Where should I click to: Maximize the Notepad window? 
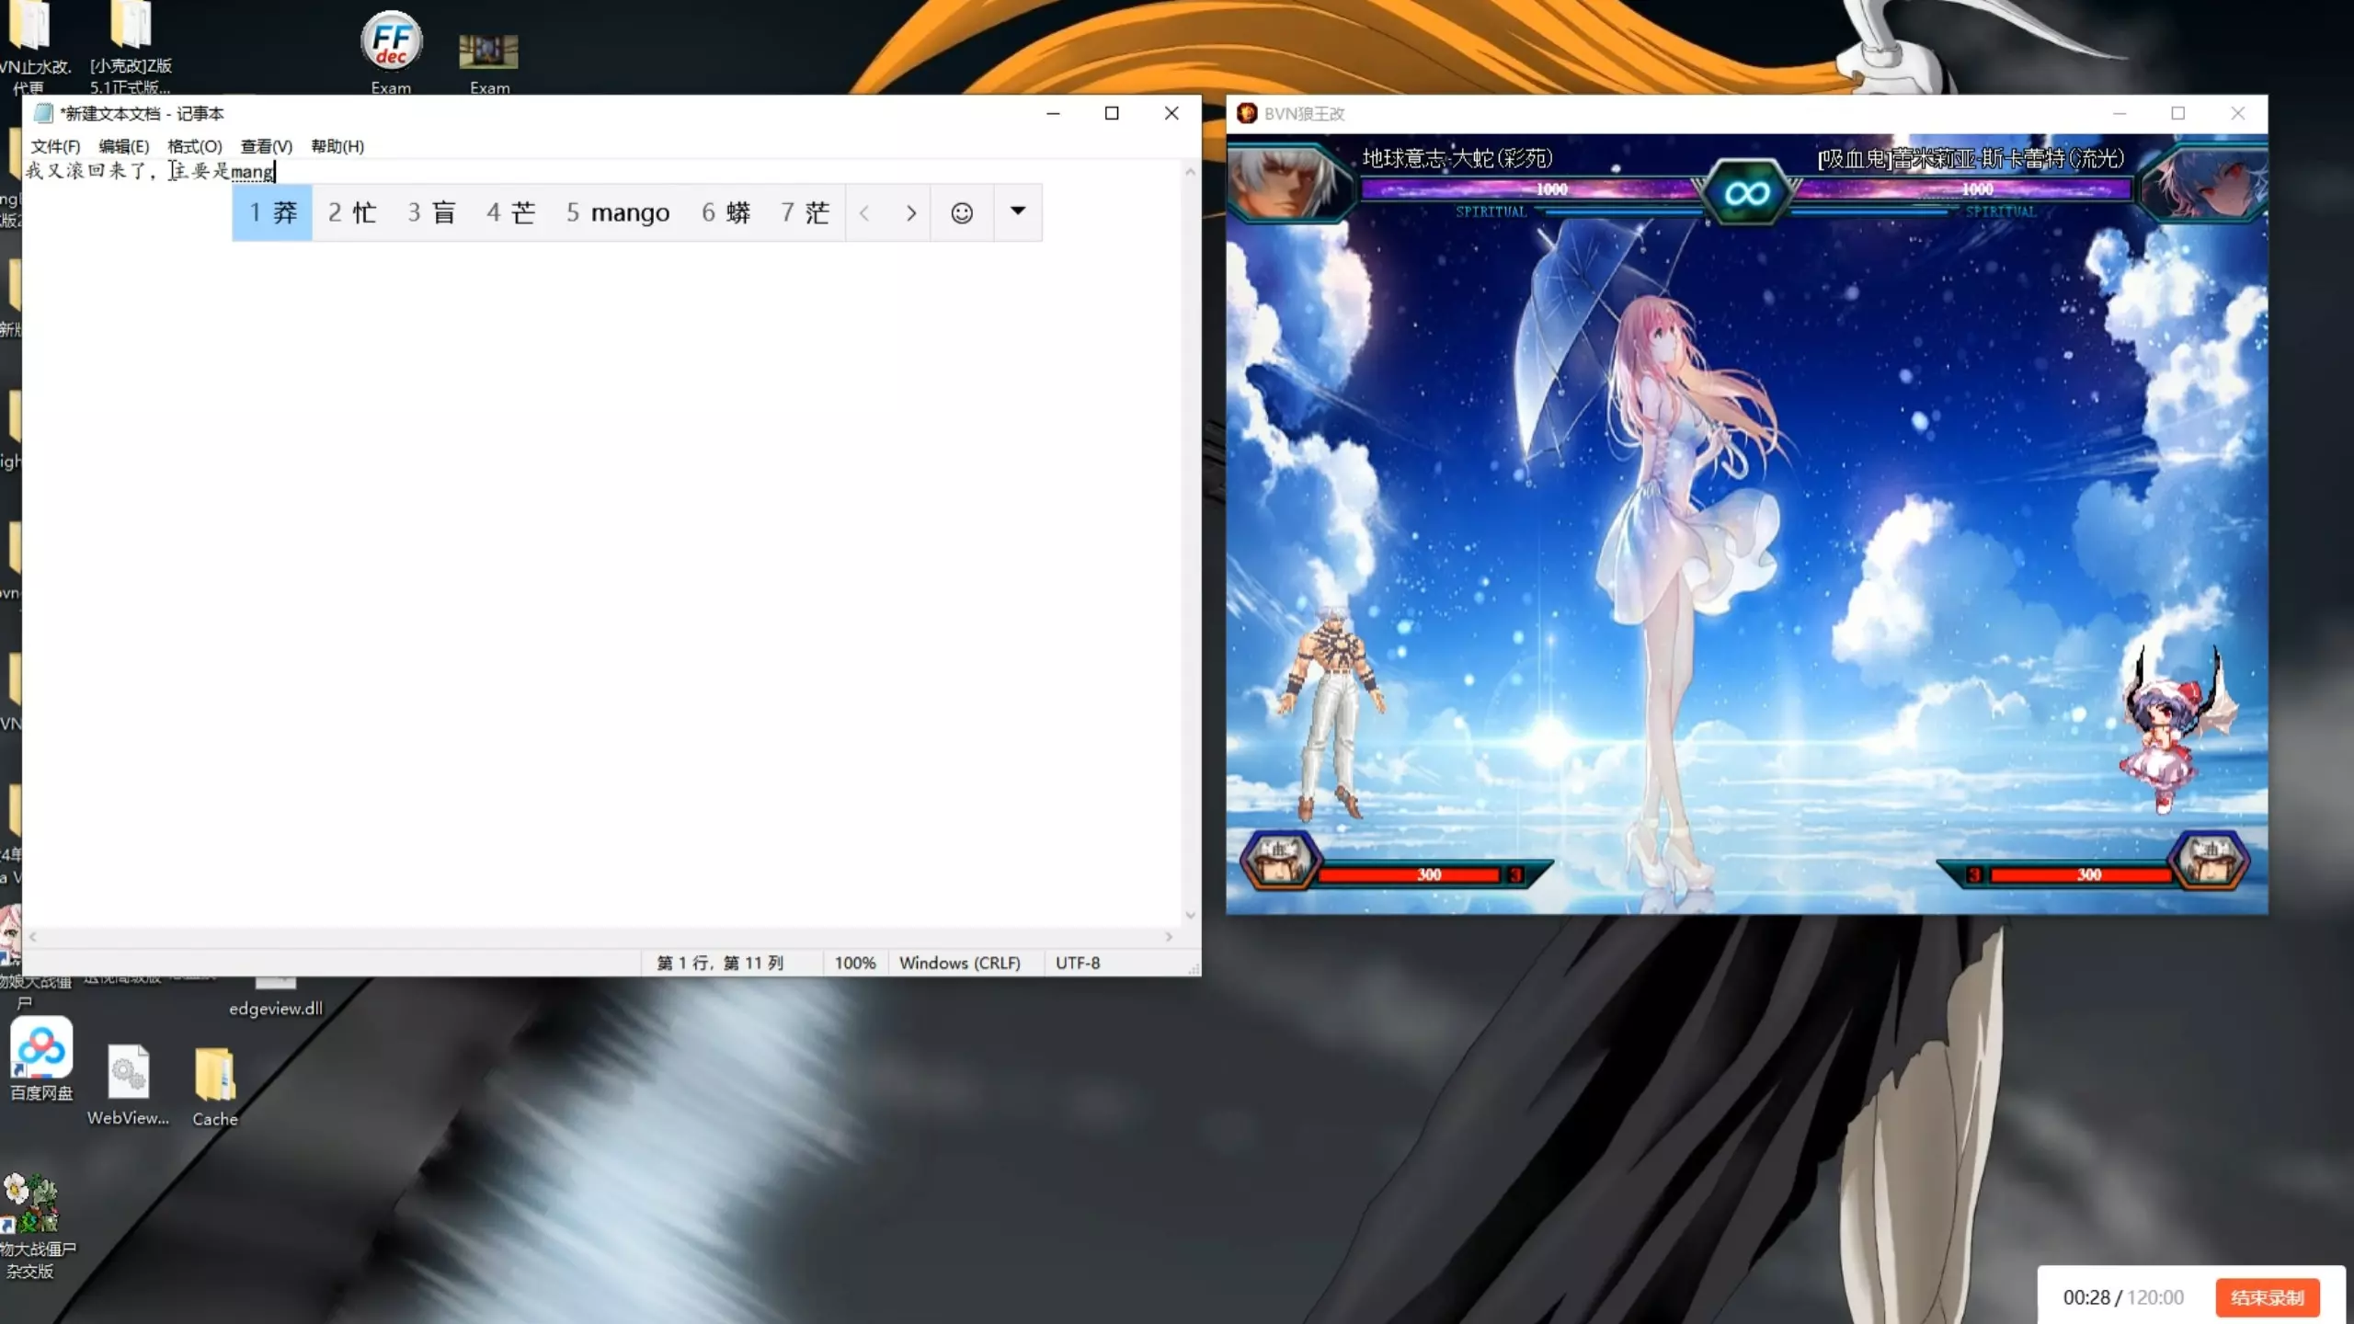[x=1112, y=113]
